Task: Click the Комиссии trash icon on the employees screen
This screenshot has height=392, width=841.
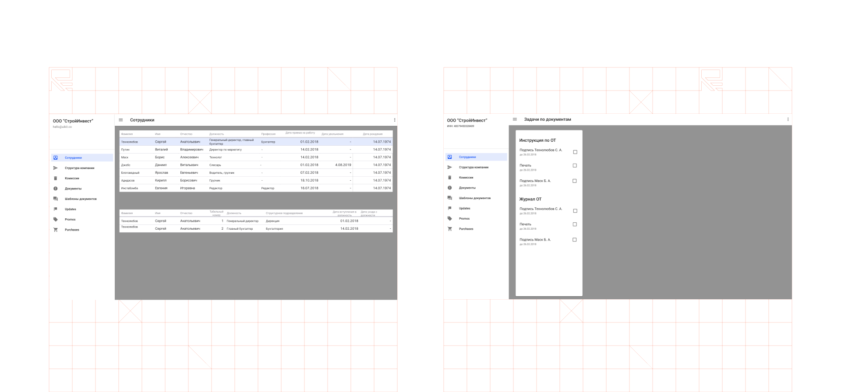Action: click(56, 178)
